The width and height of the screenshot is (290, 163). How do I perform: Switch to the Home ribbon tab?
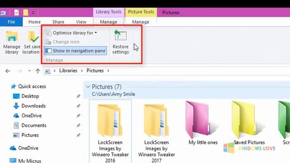coord(34,22)
